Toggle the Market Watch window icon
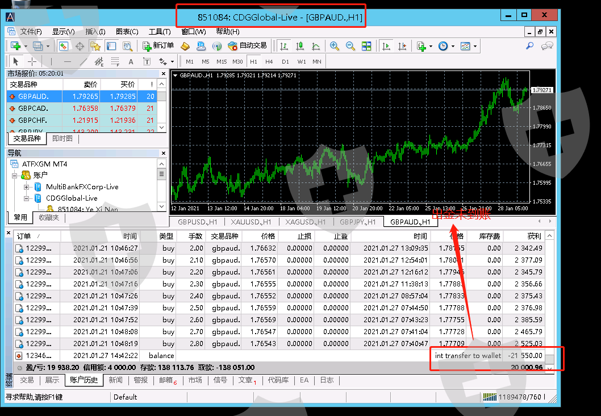Image resolution: width=601 pixels, height=416 pixels. 64,46
